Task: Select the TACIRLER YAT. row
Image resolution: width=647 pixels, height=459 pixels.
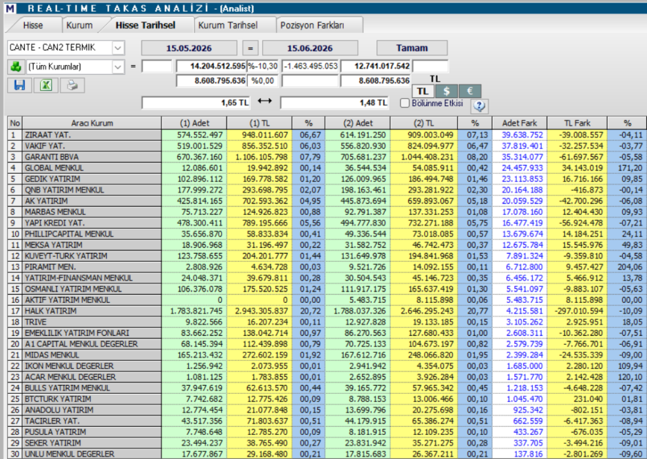Action: tap(327, 421)
